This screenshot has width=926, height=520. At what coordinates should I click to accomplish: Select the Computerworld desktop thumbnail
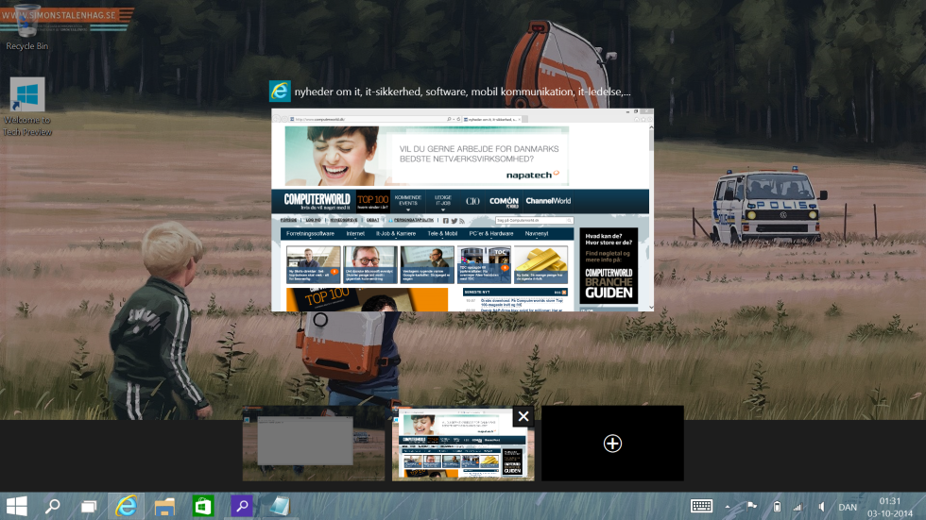click(x=463, y=445)
